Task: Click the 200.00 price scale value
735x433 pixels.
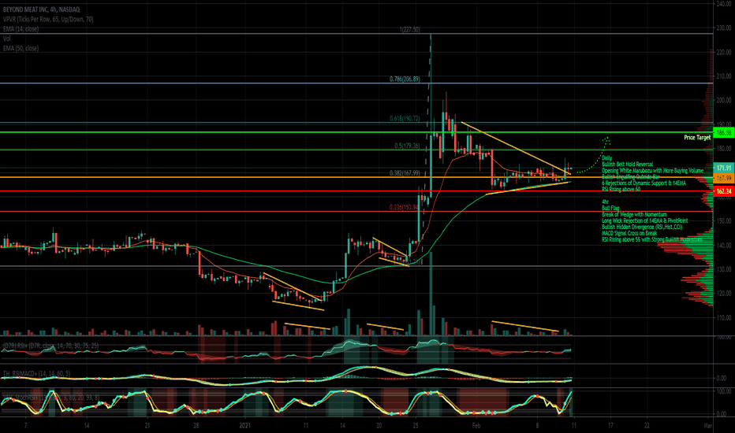Action: (x=724, y=100)
